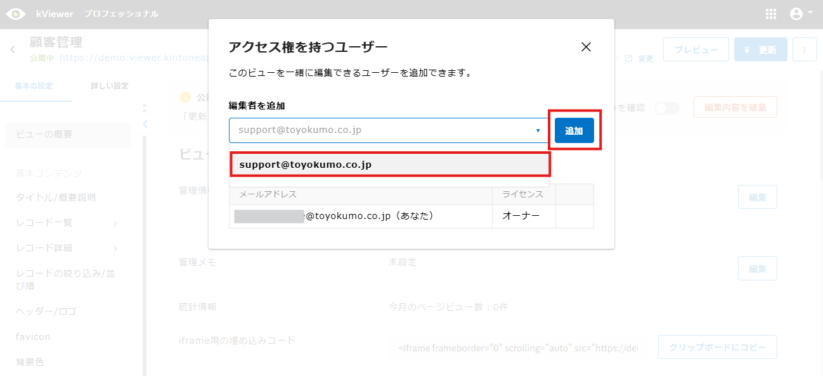Click the 編集者を追加 email input field
The image size is (823, 376).
380,130
